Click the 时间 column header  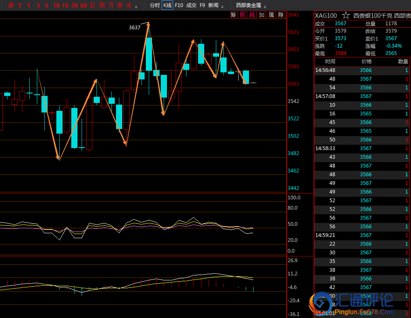(330, 62)
